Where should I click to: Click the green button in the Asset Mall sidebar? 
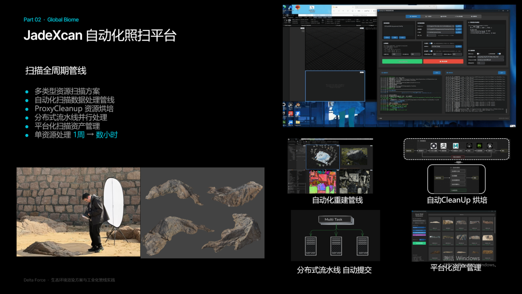[419, 243]
